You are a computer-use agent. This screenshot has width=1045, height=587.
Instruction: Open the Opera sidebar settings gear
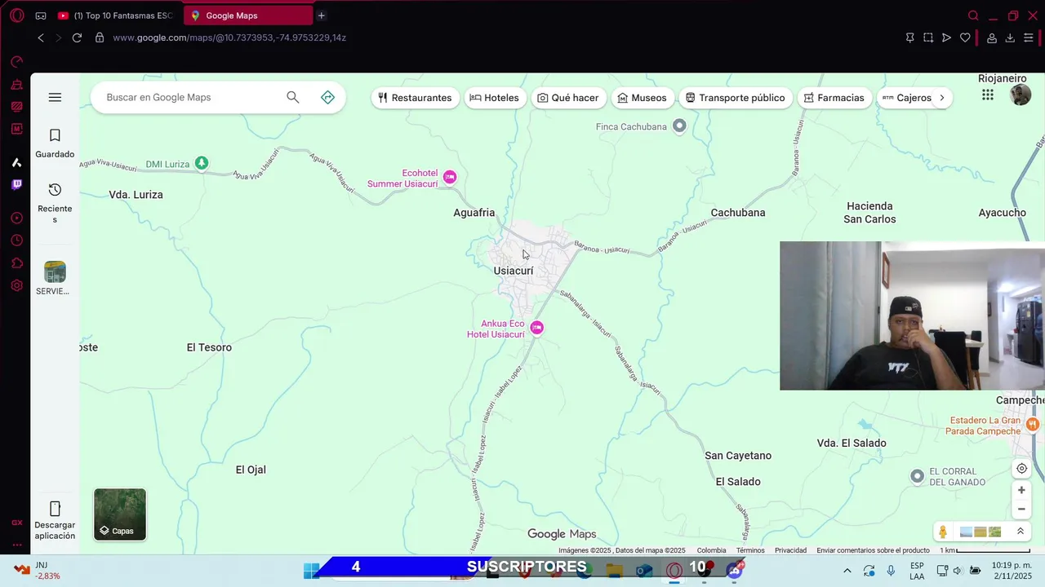(x=16, y=285)
